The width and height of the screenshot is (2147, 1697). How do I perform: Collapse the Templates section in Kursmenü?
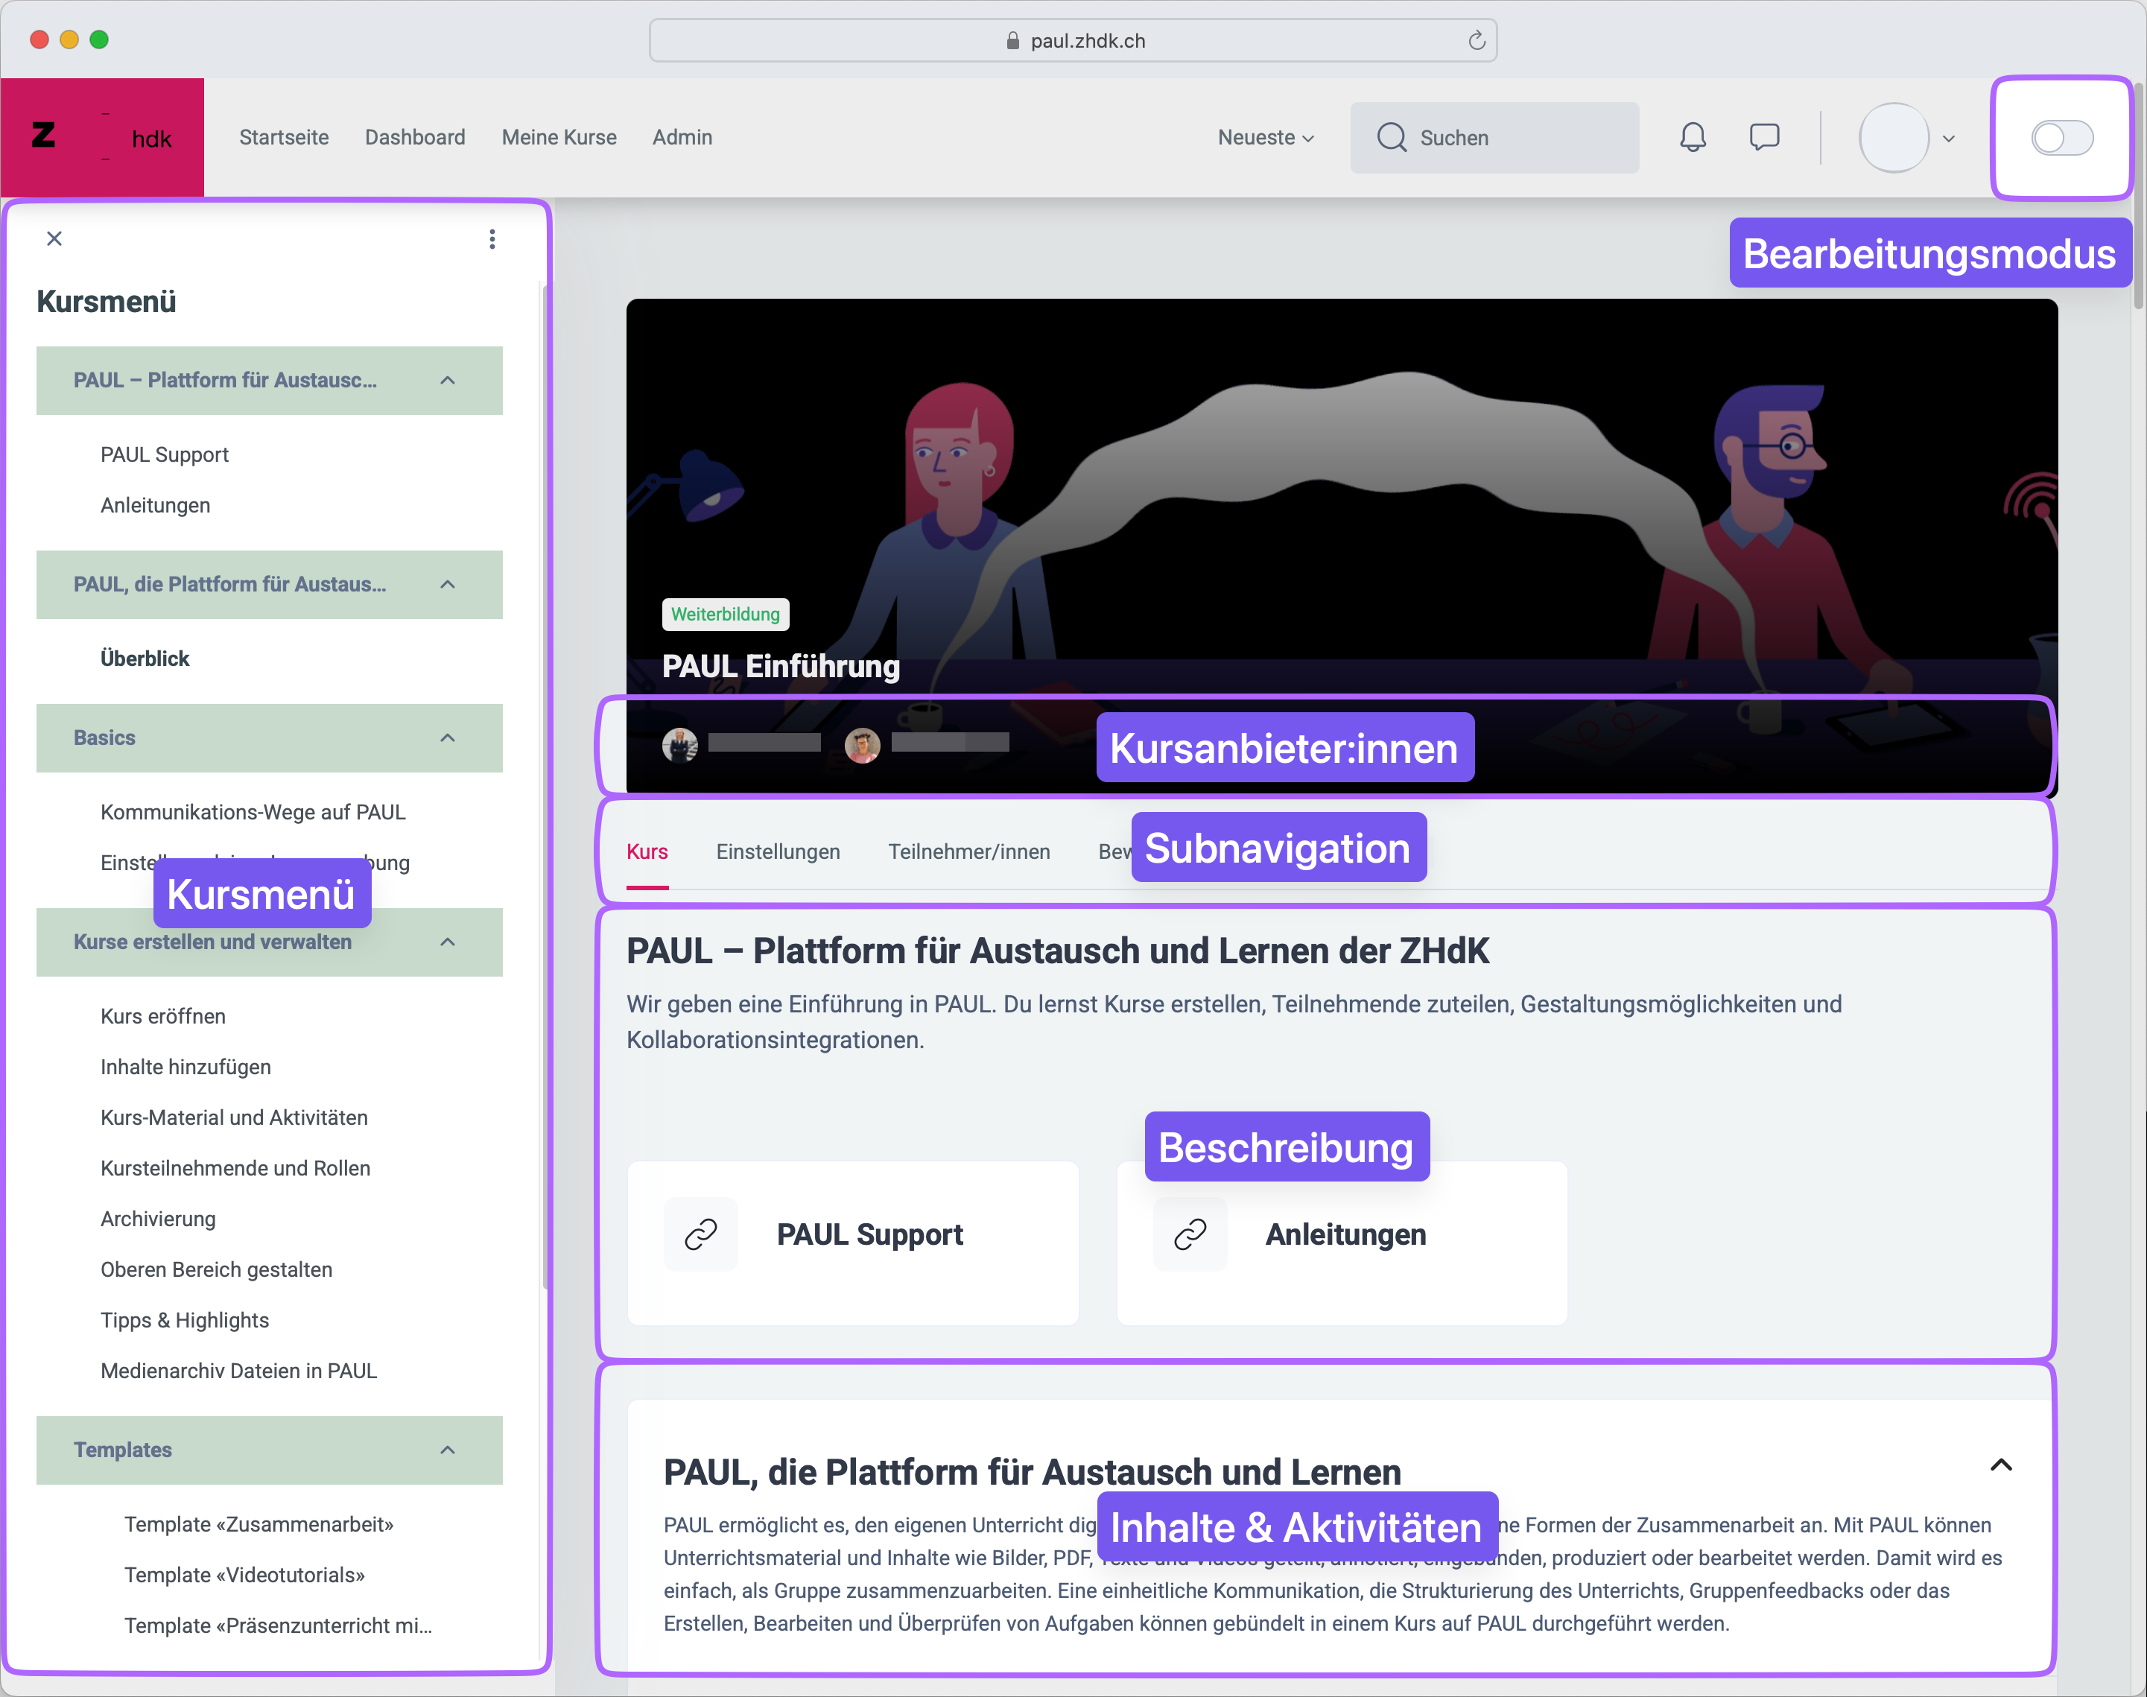(x=447, y=1450)
